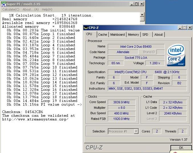Maximize the Super PI window

coord(136,4)
